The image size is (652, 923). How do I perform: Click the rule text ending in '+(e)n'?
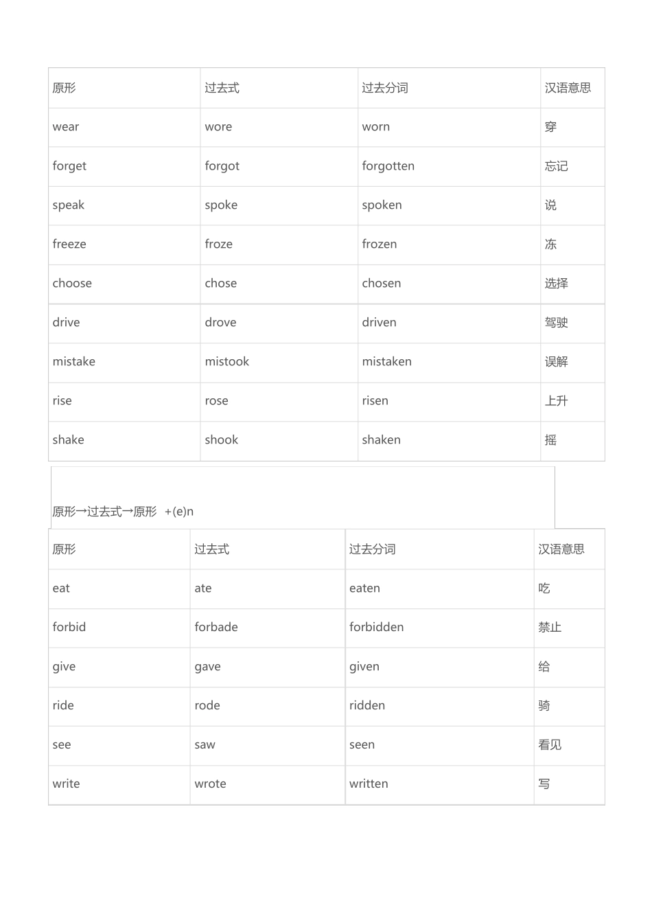pos(124,512)
